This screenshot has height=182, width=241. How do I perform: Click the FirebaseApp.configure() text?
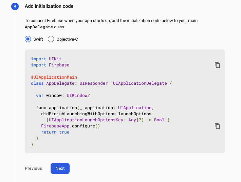pyautogui.click(x=71, y=126)
